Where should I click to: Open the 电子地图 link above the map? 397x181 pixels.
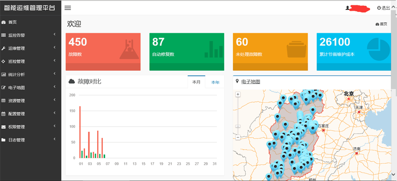coord(251,82)
